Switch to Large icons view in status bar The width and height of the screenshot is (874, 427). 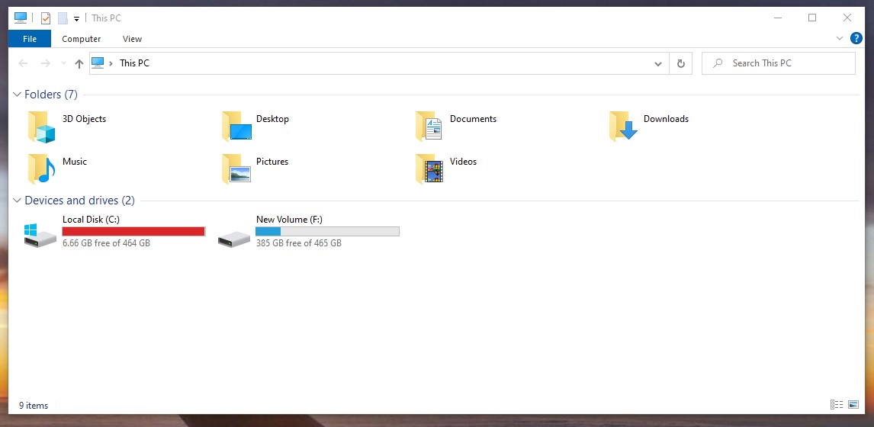pyautogui.click(x=853, y=405)
